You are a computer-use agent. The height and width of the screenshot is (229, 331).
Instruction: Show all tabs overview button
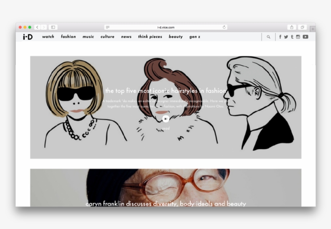tap(302, 27)
